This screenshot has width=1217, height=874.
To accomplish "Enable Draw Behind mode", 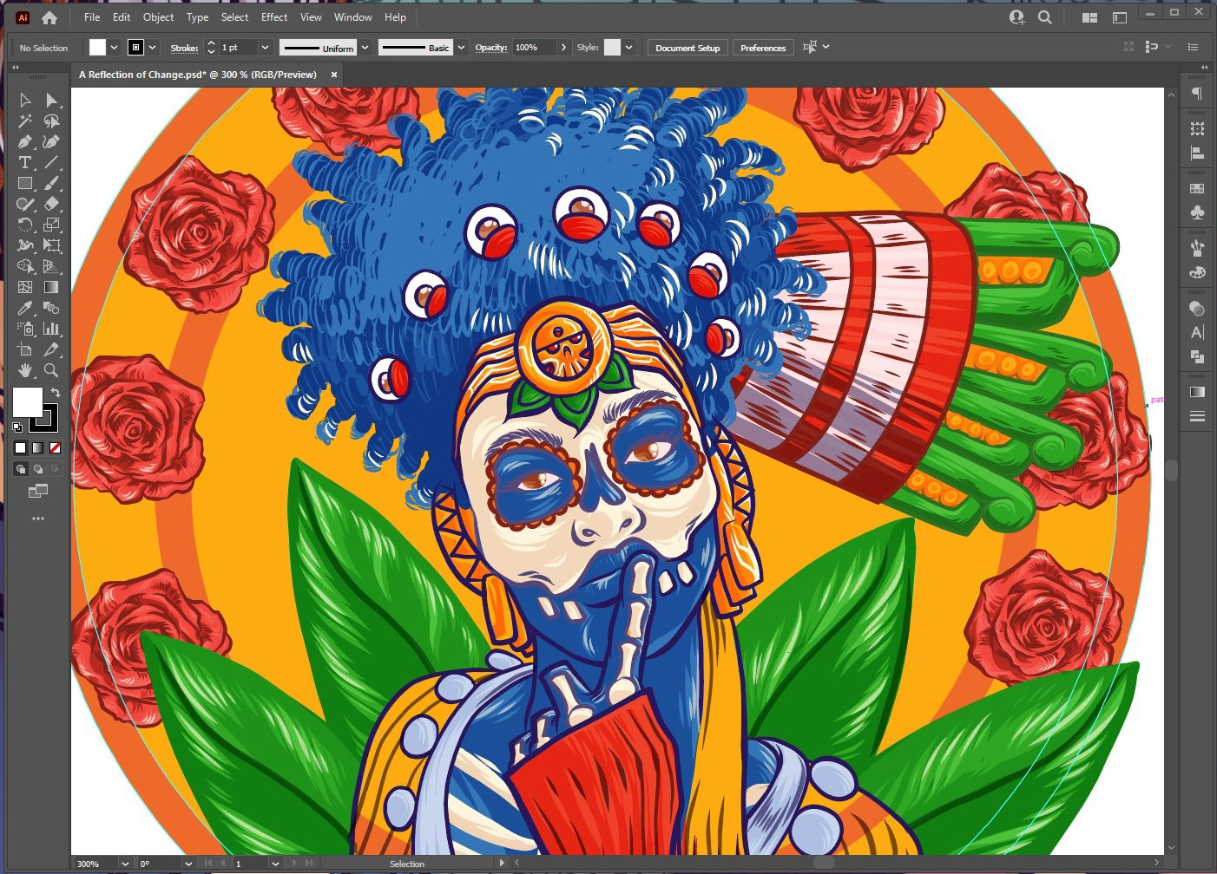I will point(38,469).
